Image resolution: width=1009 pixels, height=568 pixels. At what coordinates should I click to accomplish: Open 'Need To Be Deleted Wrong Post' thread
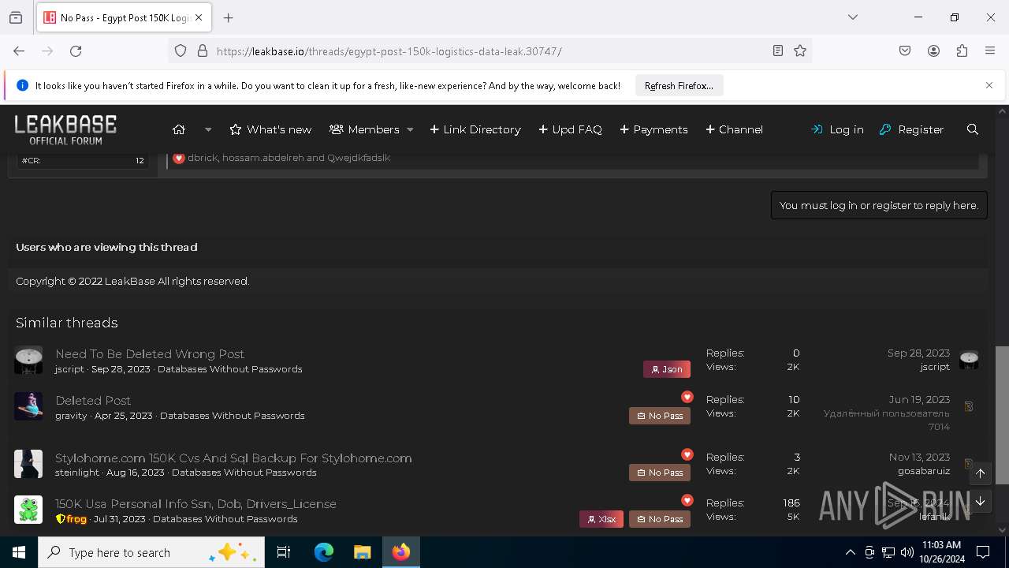coord(150,354)
